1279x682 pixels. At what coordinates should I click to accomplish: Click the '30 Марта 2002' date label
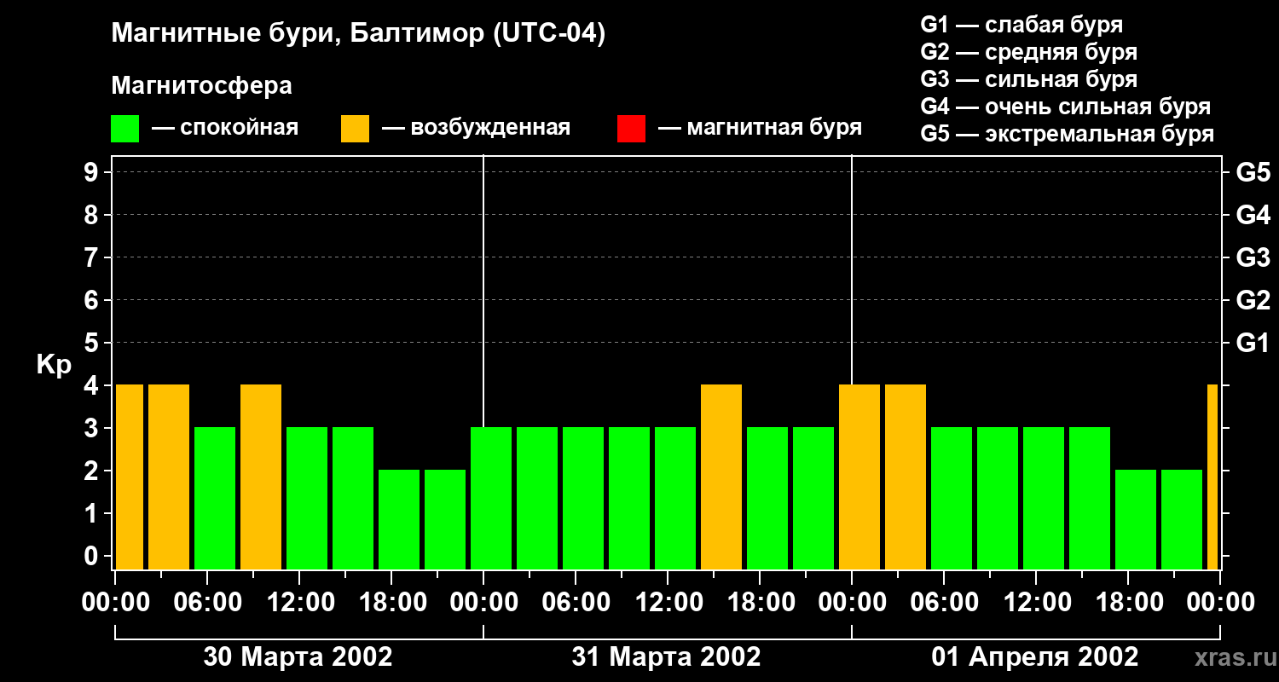pos(298,656)
